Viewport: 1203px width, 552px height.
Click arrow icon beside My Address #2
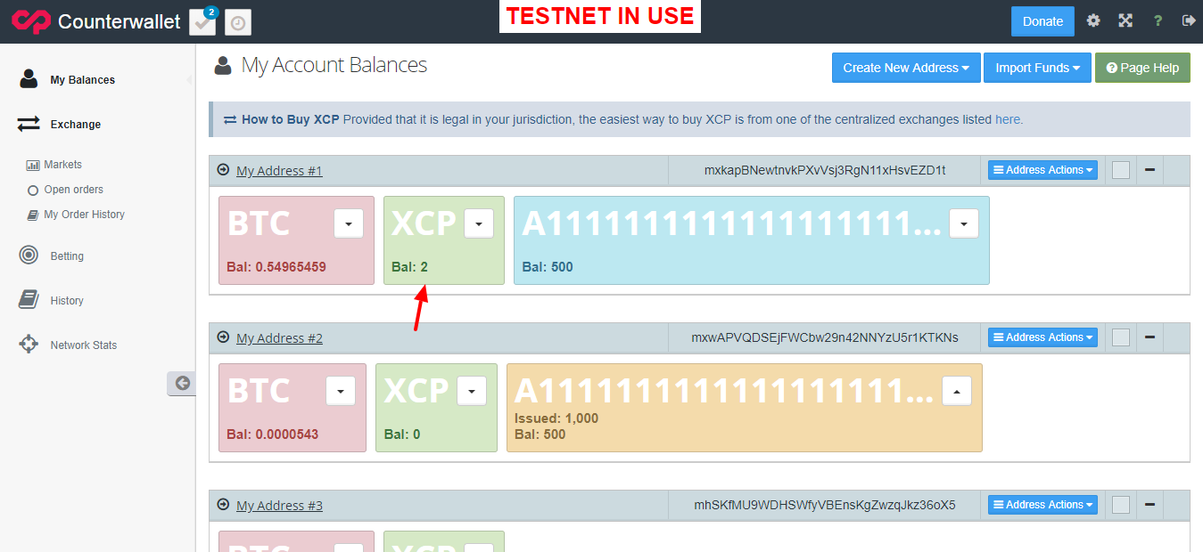click(223, 337)
